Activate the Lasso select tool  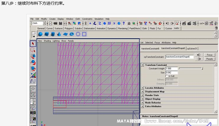coord(33,50)
